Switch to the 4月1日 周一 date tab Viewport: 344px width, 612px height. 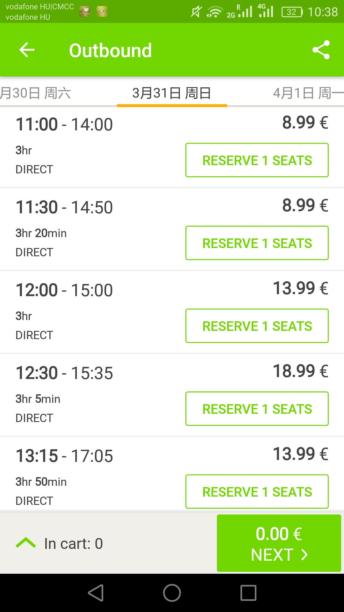click(308, 93)
